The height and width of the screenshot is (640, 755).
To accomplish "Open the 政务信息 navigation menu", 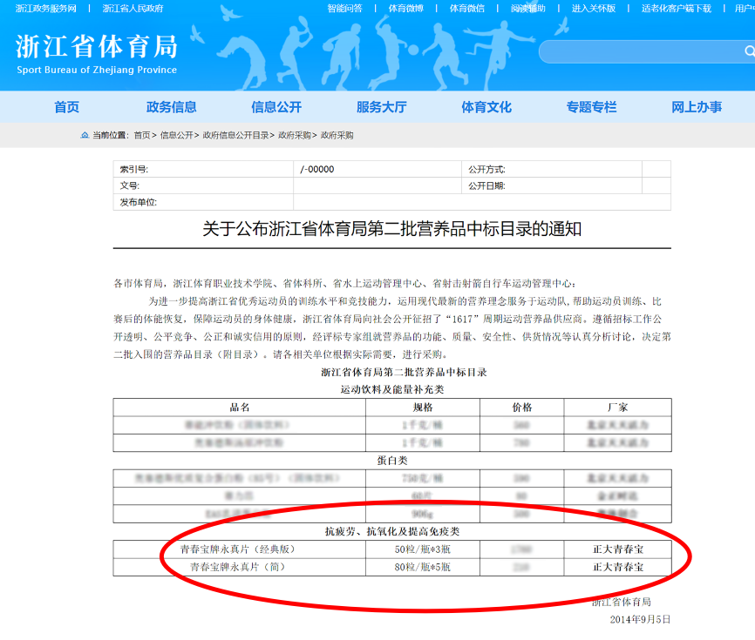I will pyautogui.click(x=172, y=107).
